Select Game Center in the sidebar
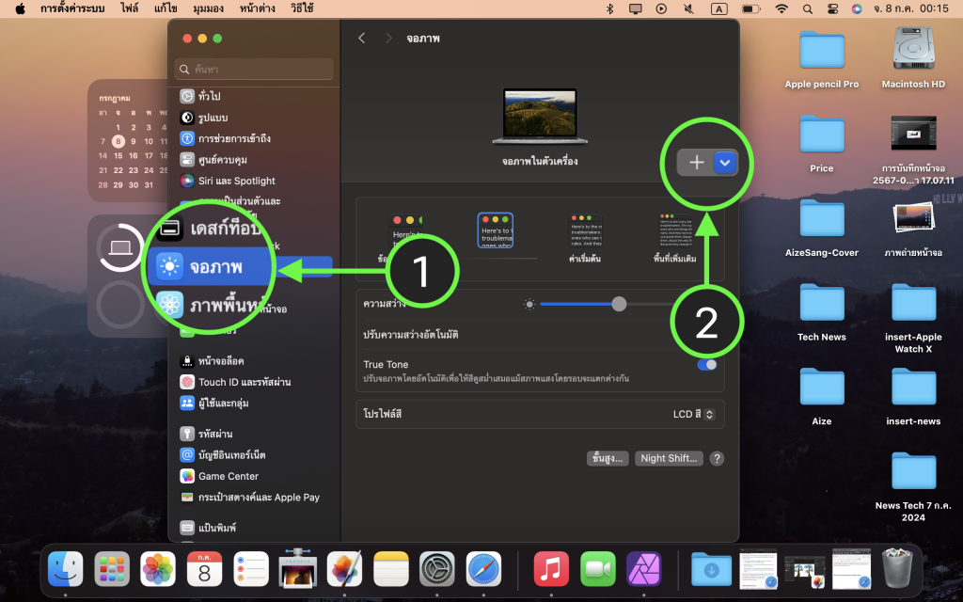This screenshot has height=602, width=963. tap(228, 476)
